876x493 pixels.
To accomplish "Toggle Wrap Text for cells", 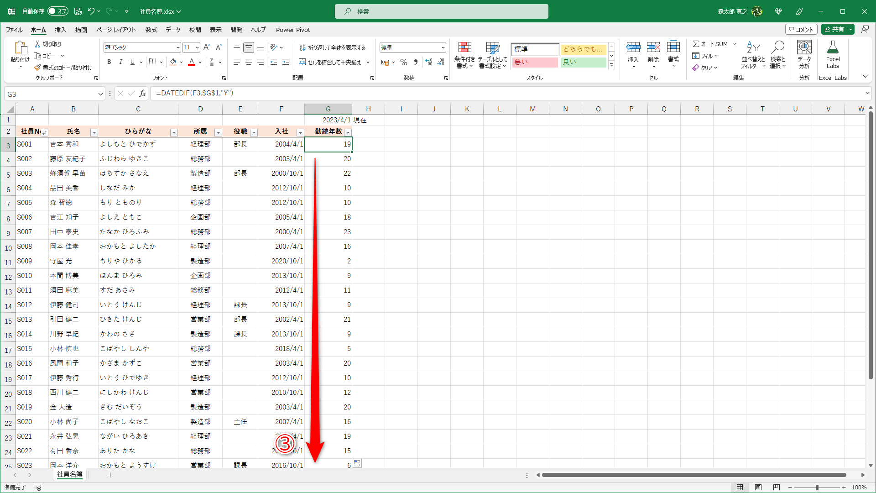I will tap(332, 47).
